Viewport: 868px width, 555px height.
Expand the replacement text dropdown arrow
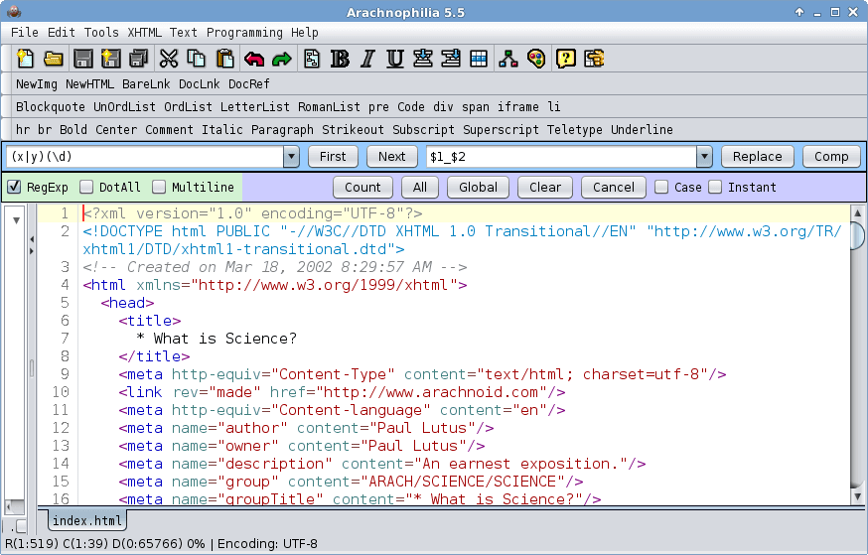pos(705,157)
